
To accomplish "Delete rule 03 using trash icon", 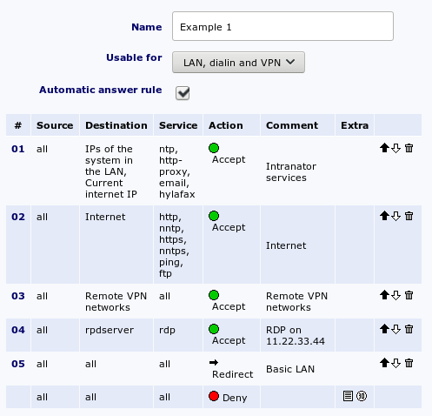I will [x=409, y=295].
